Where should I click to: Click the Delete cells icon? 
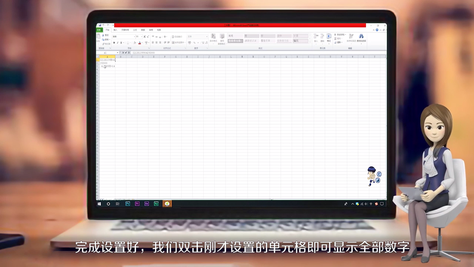(x=322, y=36)
